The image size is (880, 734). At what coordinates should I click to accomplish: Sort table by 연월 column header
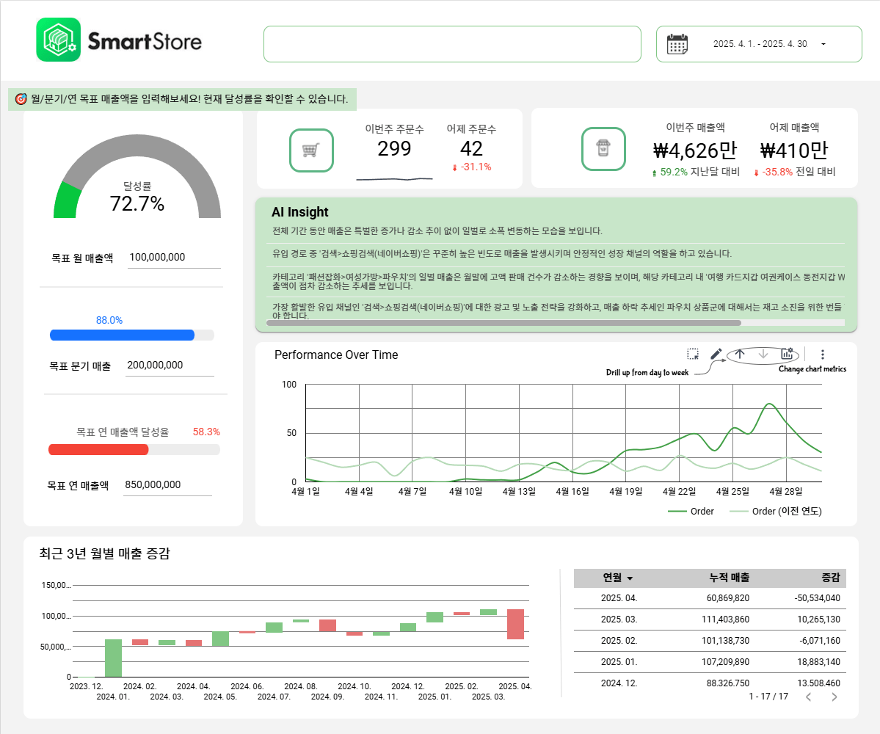click(617, 578)
